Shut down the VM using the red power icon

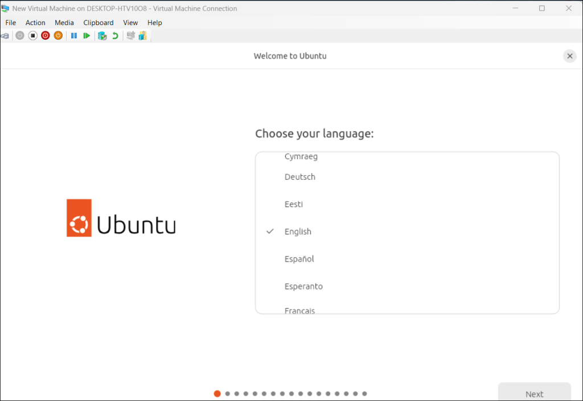point(46,36)
